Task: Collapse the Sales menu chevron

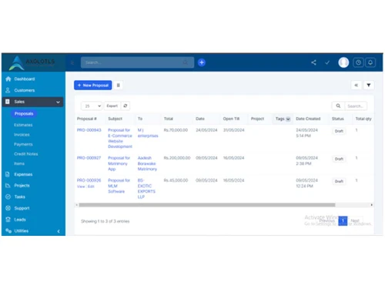Action: tap(58, 102)
